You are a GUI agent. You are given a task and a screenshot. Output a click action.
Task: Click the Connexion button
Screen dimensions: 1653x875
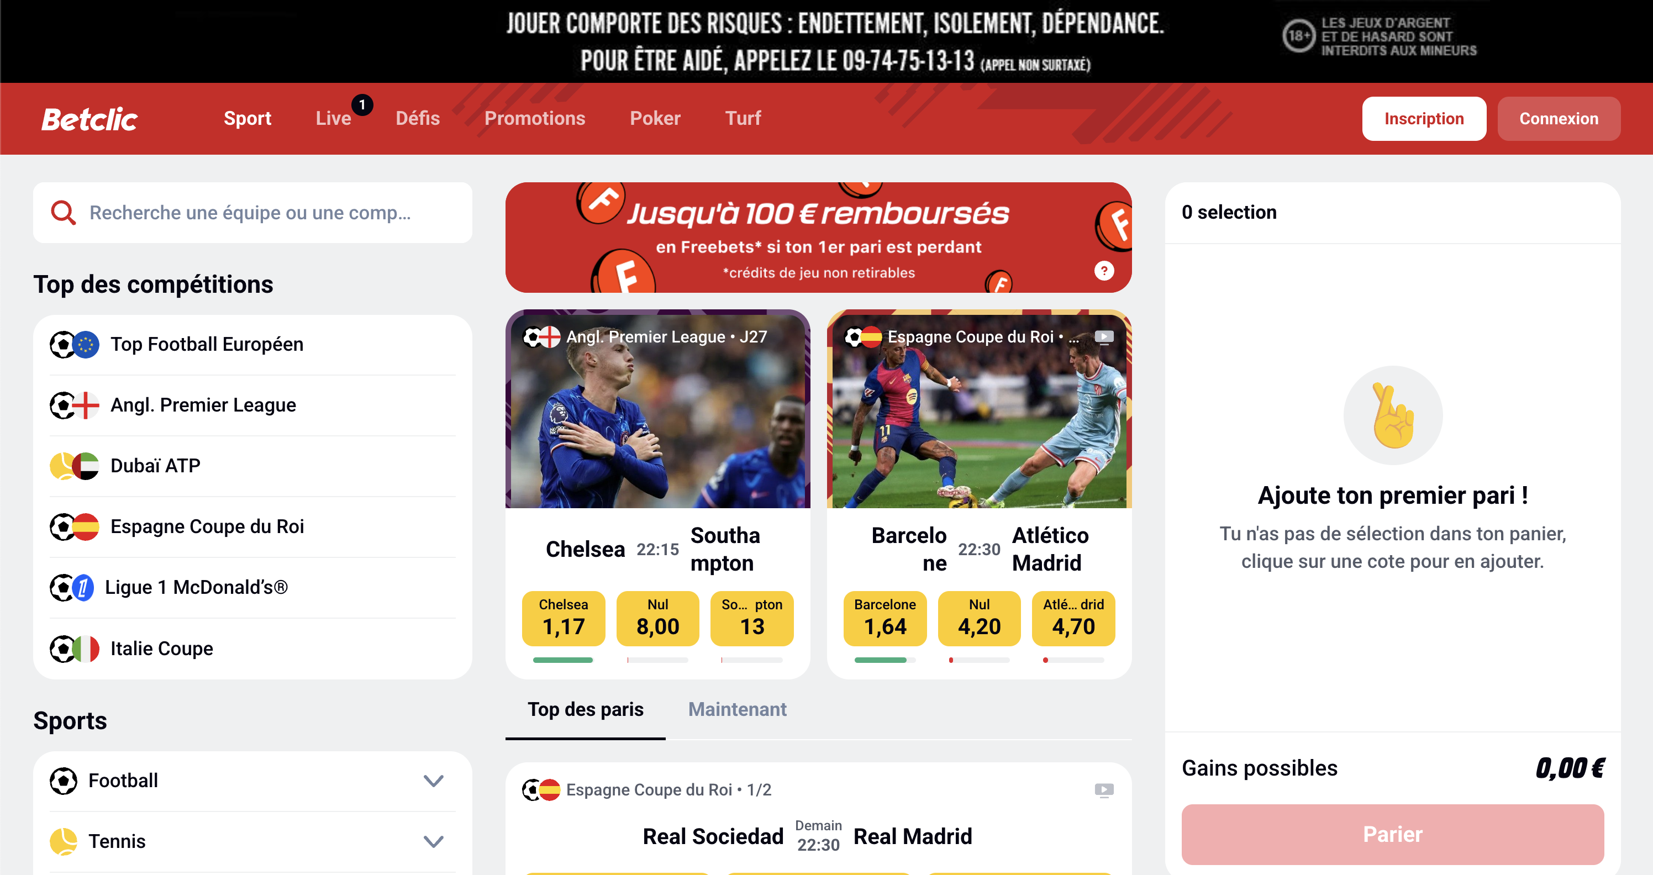(1559, 119)
